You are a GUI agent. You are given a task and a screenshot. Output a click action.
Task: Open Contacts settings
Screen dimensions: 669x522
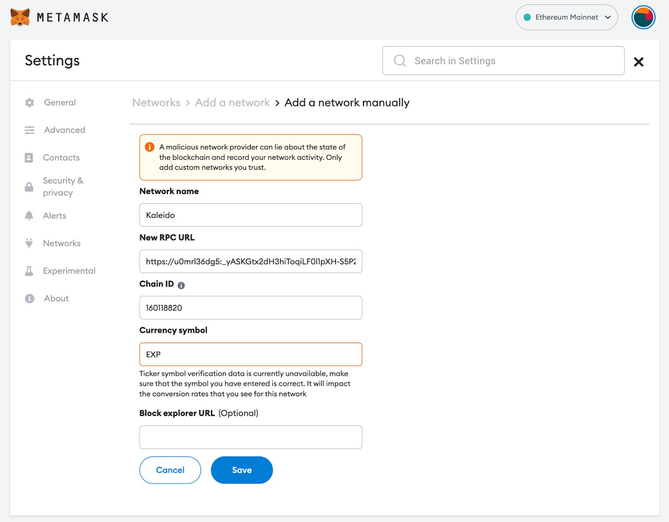(x=61, y=158)
